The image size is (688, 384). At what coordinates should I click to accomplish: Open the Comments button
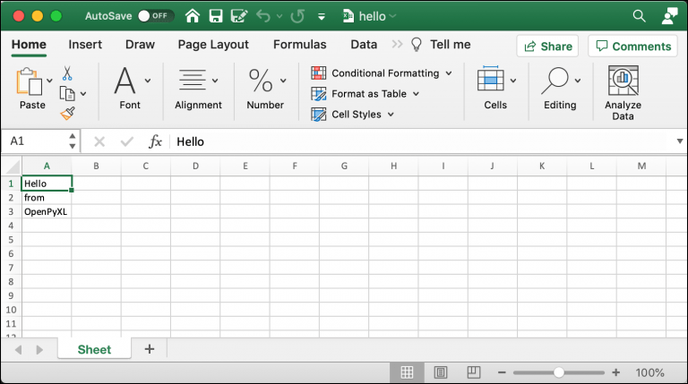pyautogui.click(x=633, y=46)
